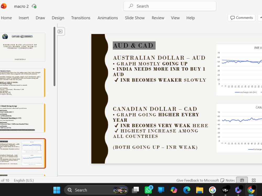Click the 'CANADIAN DOLLAR – CAD' heading
Viewport: 262px width, 196px height.
click(x=155, y=109)
